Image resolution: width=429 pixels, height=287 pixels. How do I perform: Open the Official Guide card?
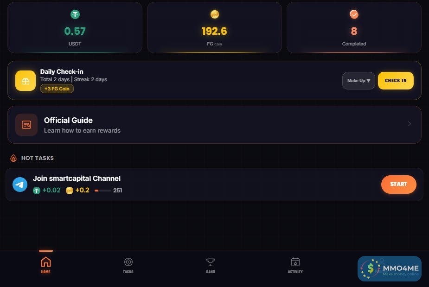click(214, 125)
